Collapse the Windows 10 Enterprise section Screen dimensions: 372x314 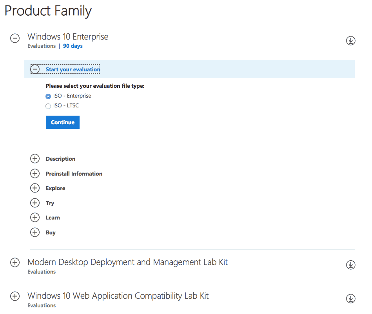15,38
